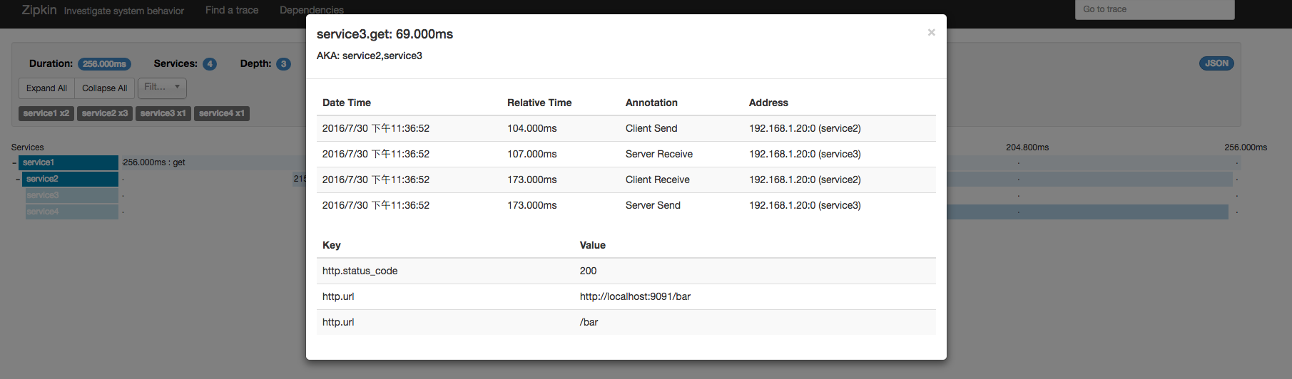Select the service3 x1 badge

tap(163, 113)
